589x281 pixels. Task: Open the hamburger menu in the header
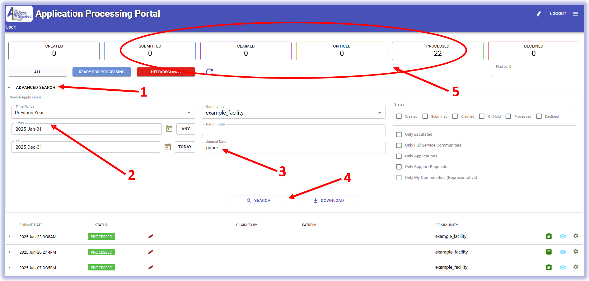pos(575,14)
